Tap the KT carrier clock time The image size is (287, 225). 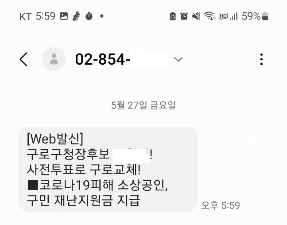(x=45, y=16)
